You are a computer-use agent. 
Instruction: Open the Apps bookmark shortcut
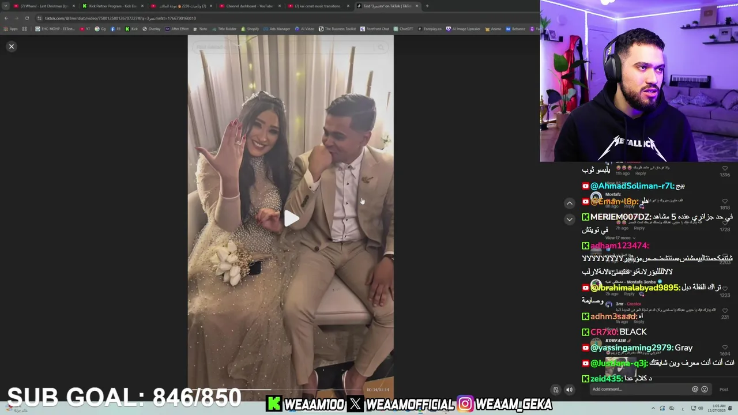(11, 29)
